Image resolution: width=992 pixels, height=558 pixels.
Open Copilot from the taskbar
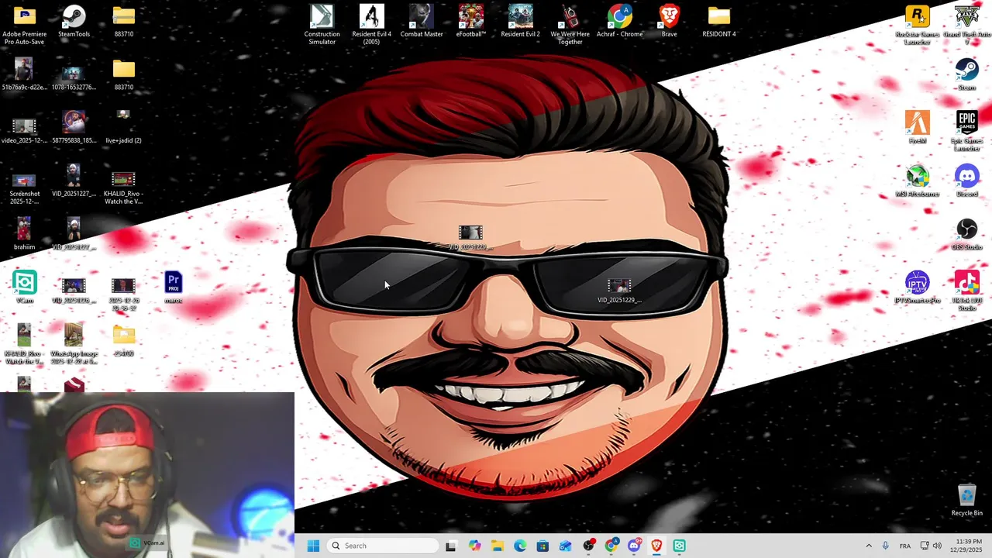(474, 546)
